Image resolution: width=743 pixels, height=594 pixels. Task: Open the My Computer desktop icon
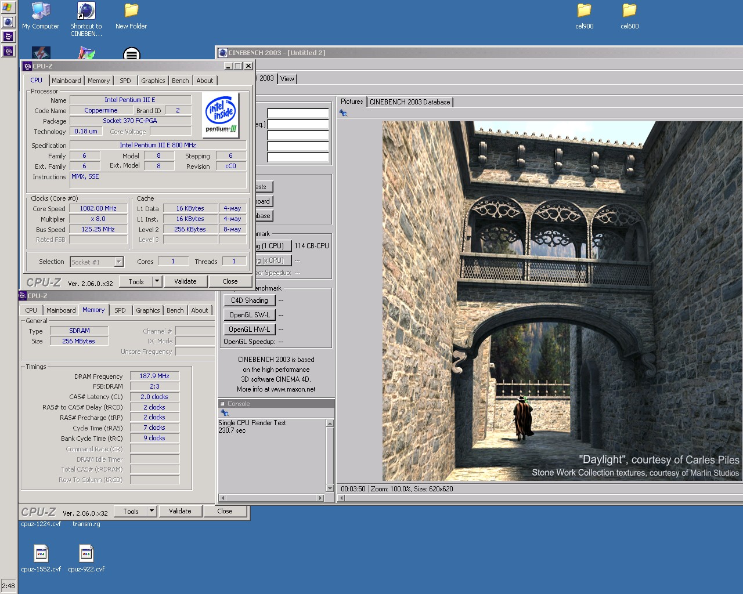[x=41, y=16]
